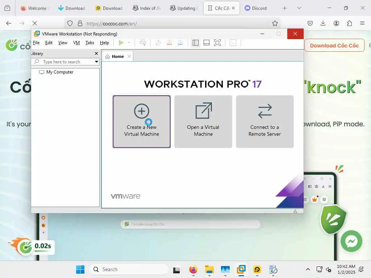Click Send Ctrl+Alt+Del toolbar icon

[143, 43]
